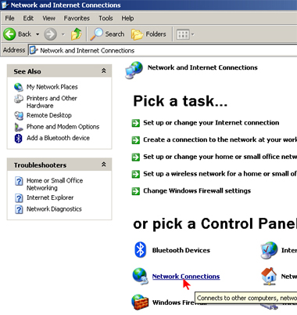Image resolution: width=297 pixels, height=315 pixels.
Task: Click the My Network Places globe icon
Action: tap(19, 87)
